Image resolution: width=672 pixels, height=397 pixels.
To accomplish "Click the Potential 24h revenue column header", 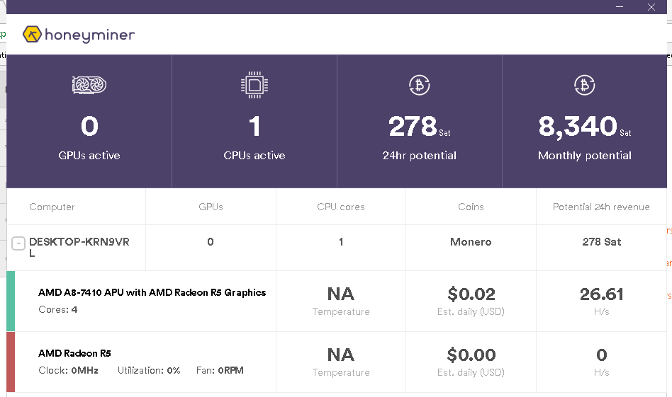I will 601,207.
